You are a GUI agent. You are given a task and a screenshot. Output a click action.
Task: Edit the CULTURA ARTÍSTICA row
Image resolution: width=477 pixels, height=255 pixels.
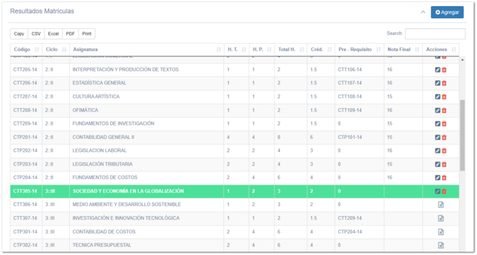point(437,97)
